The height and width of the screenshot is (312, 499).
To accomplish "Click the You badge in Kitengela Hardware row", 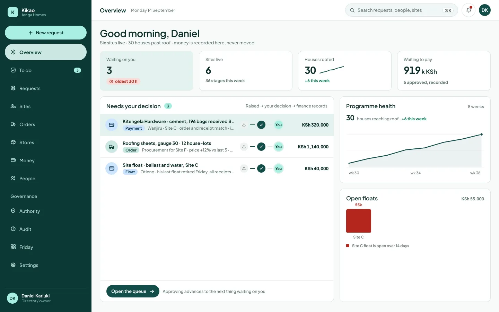I will tap(279, 125).
